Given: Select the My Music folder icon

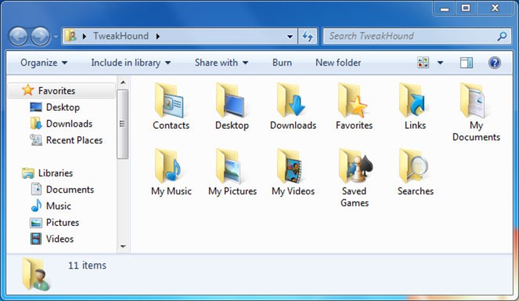Looking at the screenshot, I should 169,166.
